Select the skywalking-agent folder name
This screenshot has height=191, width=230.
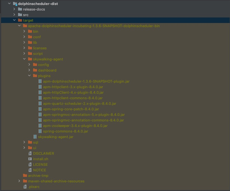click(x=48, y=59)
